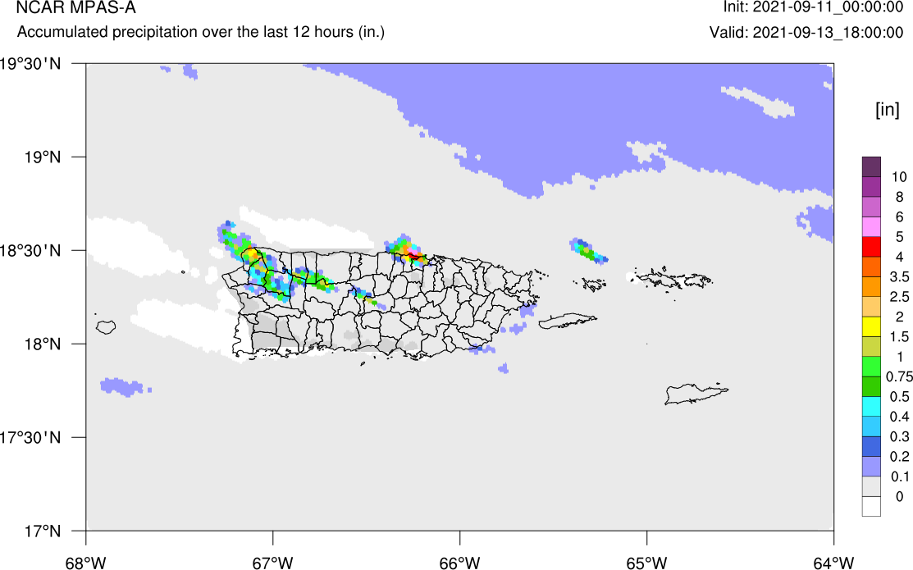Select the 18°30'N latitude label
Screen dimensions: 913x570
pyautogui.click(x=30, y=251)
